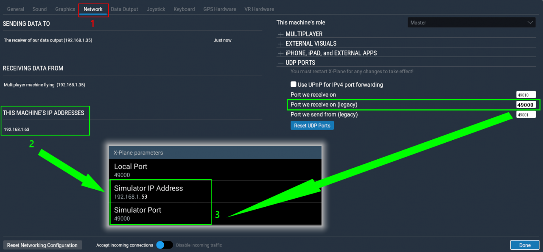This screenshot has height=252, width=543.
Task: Open the GPS Hardware tab
Action: pos(219,9)
